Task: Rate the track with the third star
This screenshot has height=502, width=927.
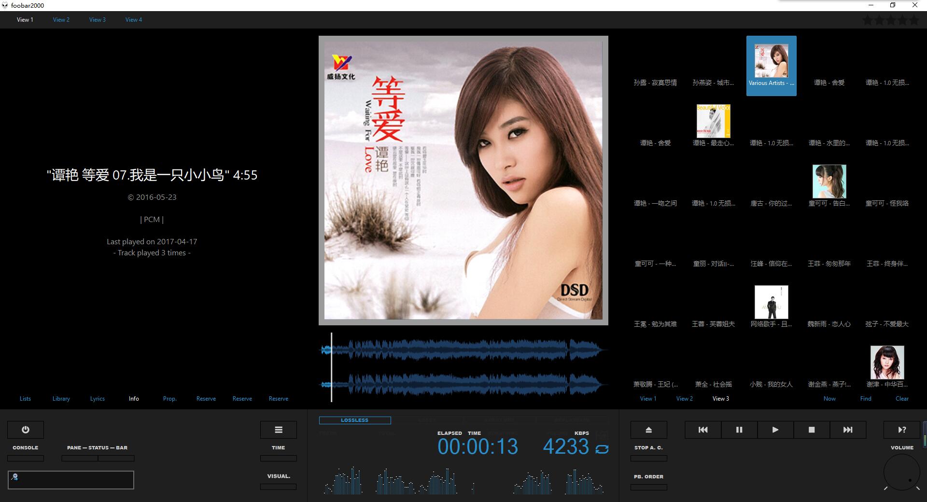Action: click(x=891, y=20)
